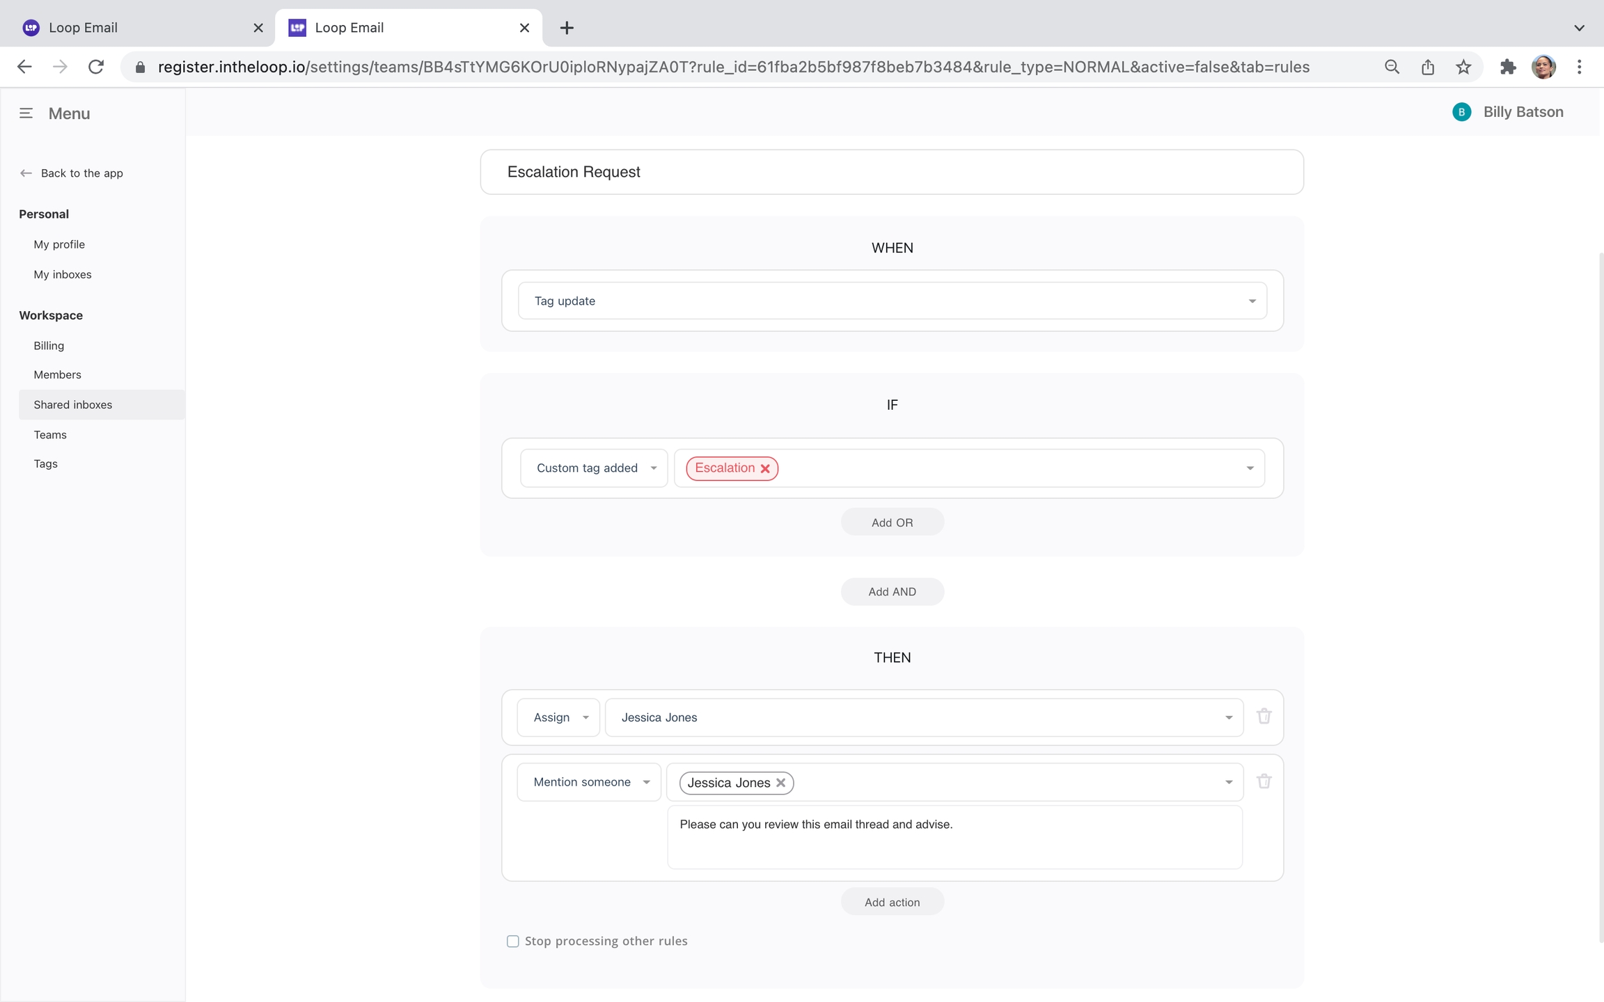Click the hamburger Menu icon
The image size is (1604, 1002).
pyautogui.click(x=26, y=113)
